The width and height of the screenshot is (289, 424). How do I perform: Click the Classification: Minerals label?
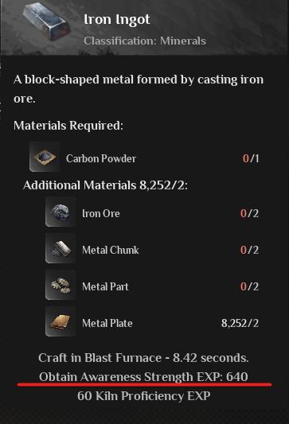(x=145, y=41)
